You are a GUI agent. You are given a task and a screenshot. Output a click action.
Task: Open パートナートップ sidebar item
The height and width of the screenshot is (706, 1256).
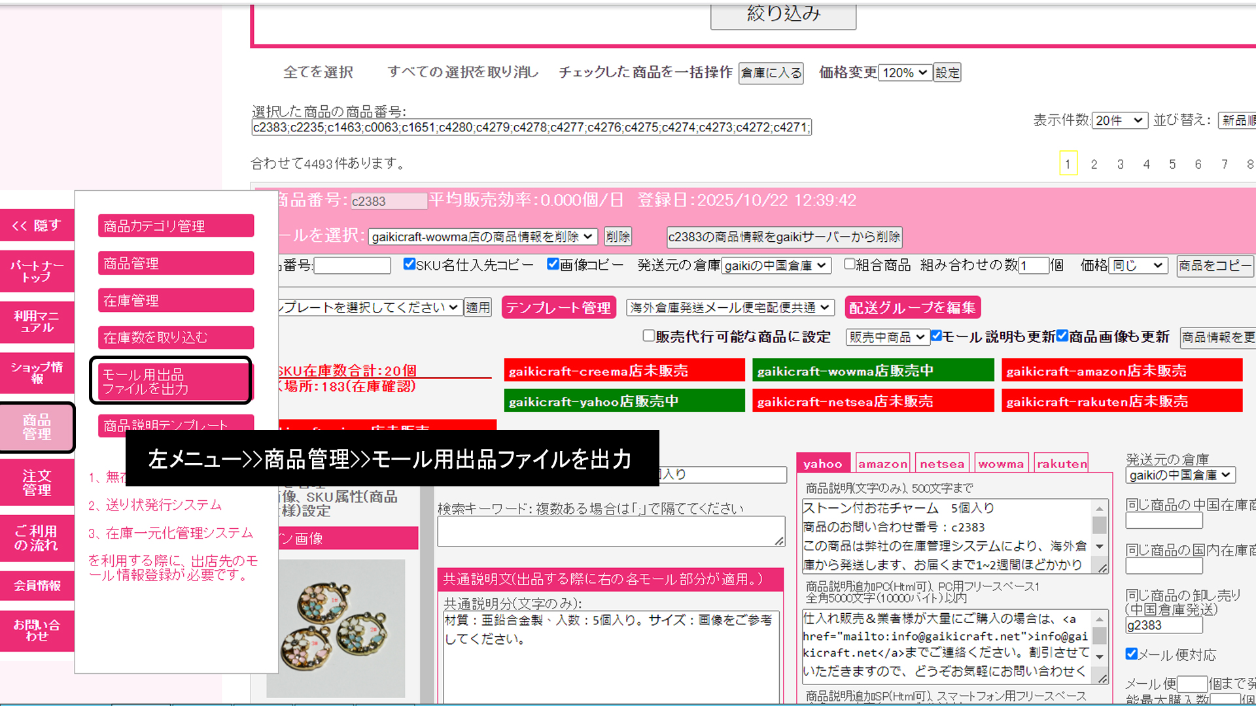(x=37, y=271)
